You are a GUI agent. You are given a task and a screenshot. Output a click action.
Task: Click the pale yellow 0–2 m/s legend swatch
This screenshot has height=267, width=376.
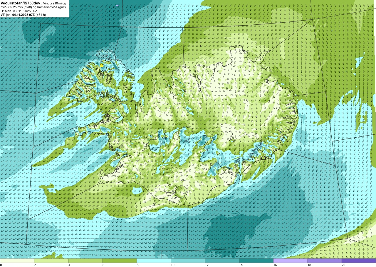(17, 261)
